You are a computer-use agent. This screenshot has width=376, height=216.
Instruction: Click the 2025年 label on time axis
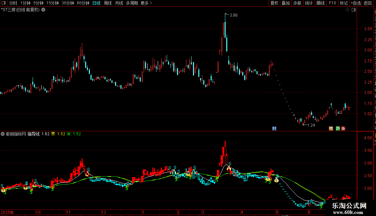point(7,212)
